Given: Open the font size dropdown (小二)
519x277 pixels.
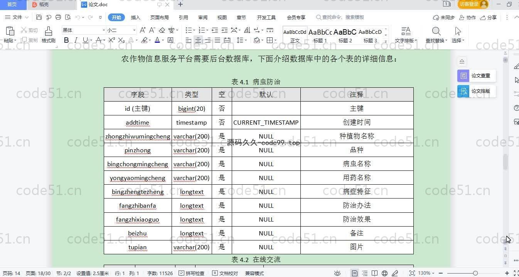Looking at the screenshot, I should (134, 30).
